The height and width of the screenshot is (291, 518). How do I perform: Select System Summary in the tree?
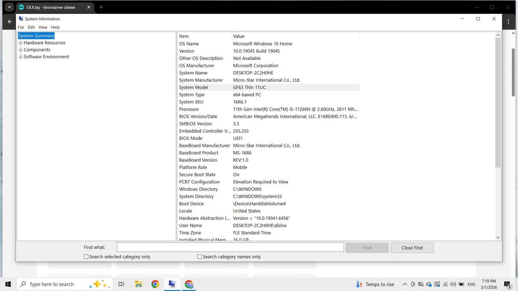click(36, 36)
